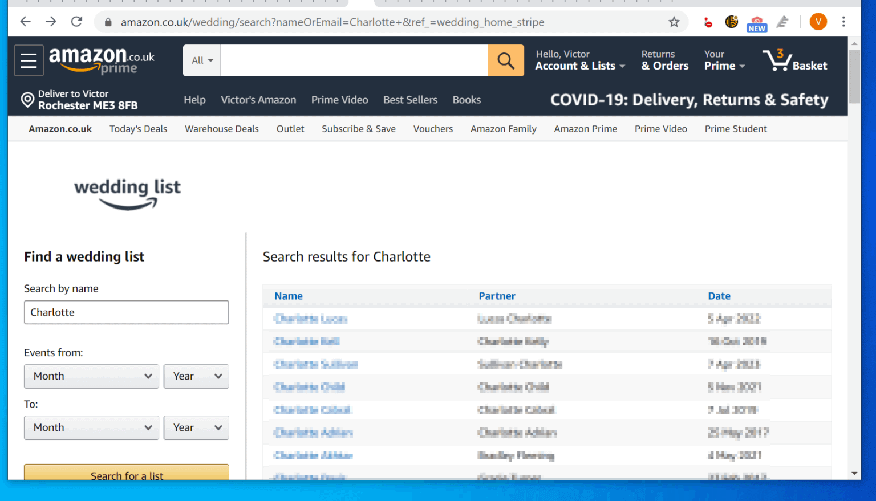Image resolution: width=876 pixels, height=501 pixels.
Task: Open Help in the navigation bar
Action: pos(194,100)
